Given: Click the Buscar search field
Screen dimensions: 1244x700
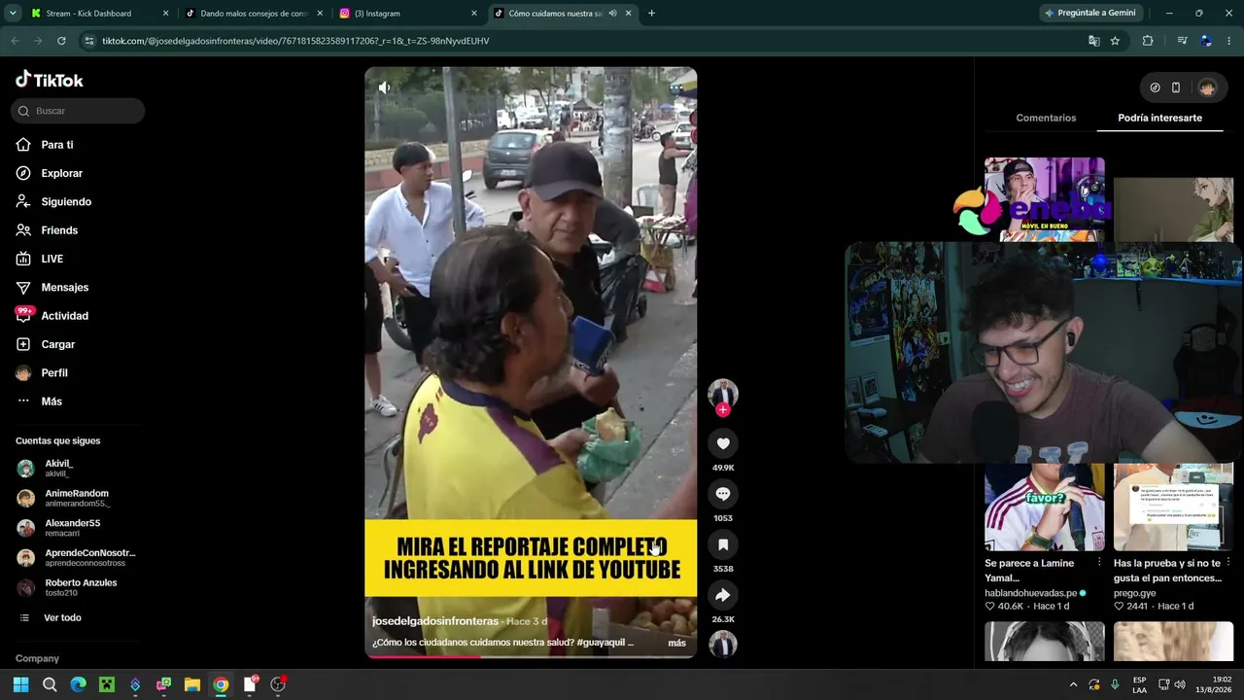Looking at the screenshot, I should pos(78,111).
